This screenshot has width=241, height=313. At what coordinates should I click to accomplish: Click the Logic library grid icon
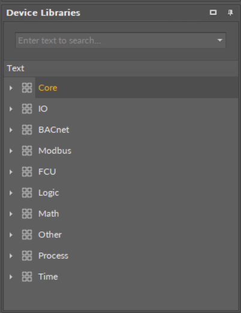27,193
